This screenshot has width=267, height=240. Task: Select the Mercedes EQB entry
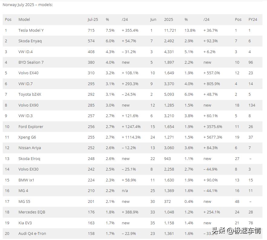pos(32,212)
